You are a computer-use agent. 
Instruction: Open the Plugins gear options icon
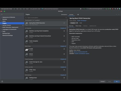point(78,15)
